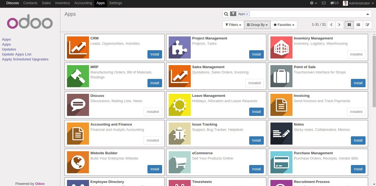Install the Purchase Management app
This screenshot has width=376, height=186.
[358, 169]
